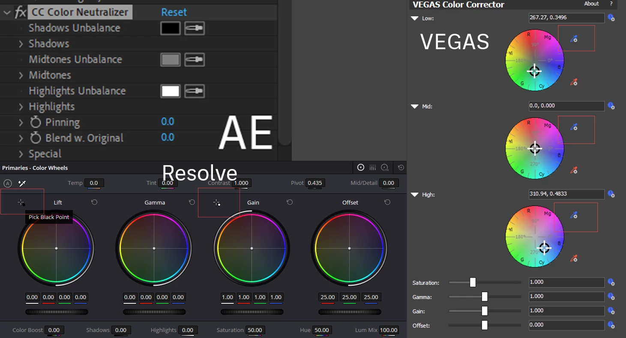The width and height of the screenshot is (626, 338).
Task: Click the Resolve Saturation field 50.00
Action: pyautogui.click(x=255, y=330)
